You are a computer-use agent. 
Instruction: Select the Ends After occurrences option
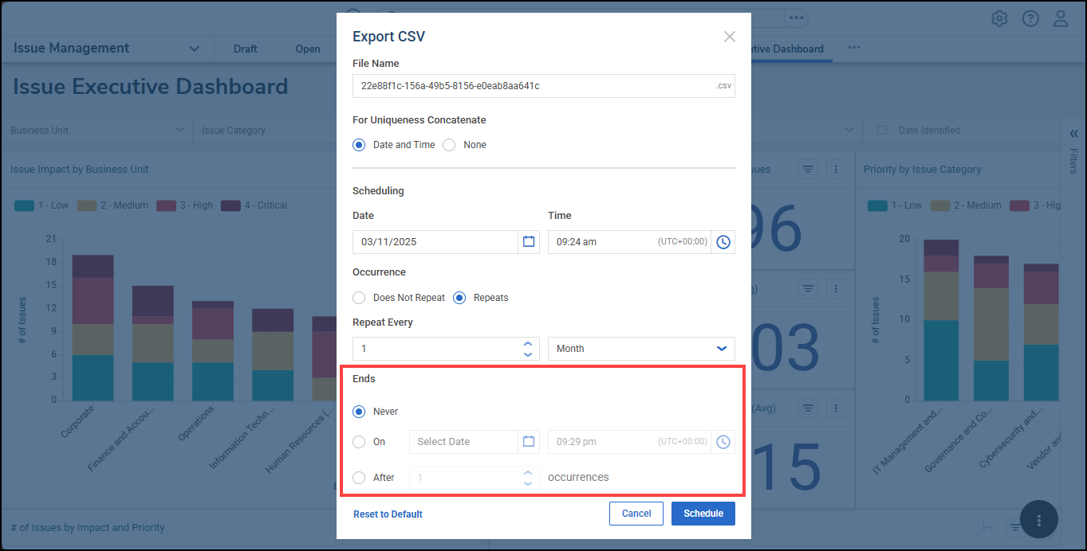pyautogui.click(x=359, y=478)
